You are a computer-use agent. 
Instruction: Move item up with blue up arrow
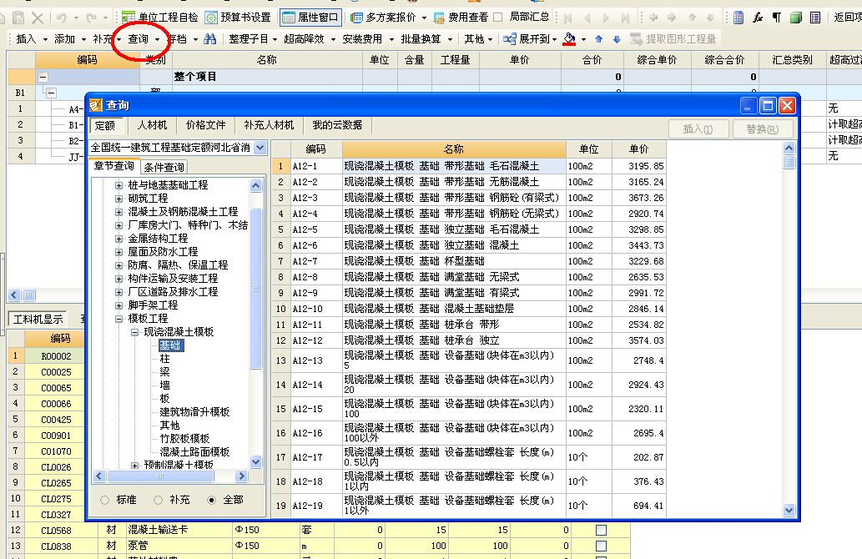[598, 39]
